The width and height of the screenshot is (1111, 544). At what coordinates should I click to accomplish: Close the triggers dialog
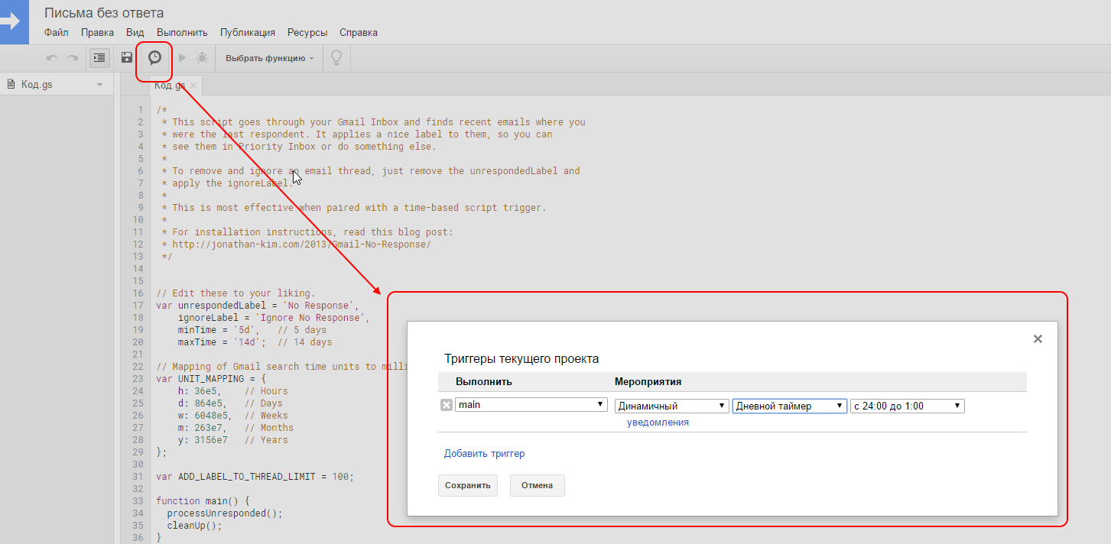1038,338
